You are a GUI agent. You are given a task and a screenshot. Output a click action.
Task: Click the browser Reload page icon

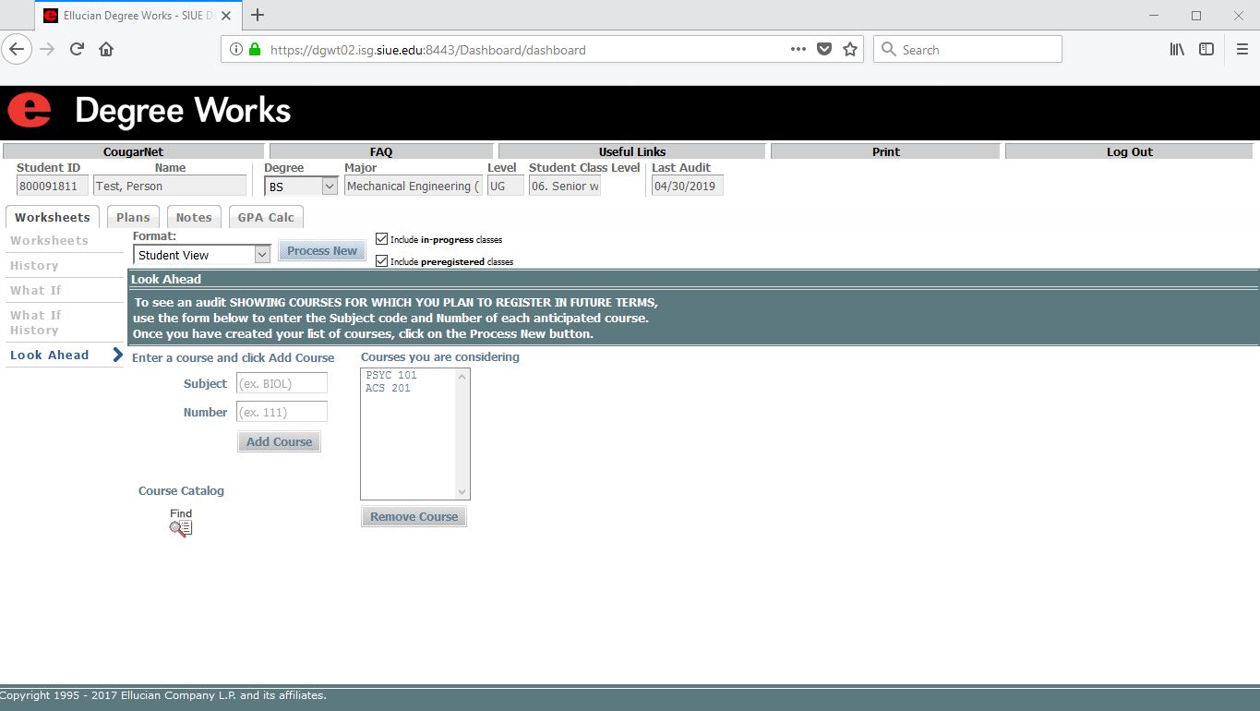(77, 50)
